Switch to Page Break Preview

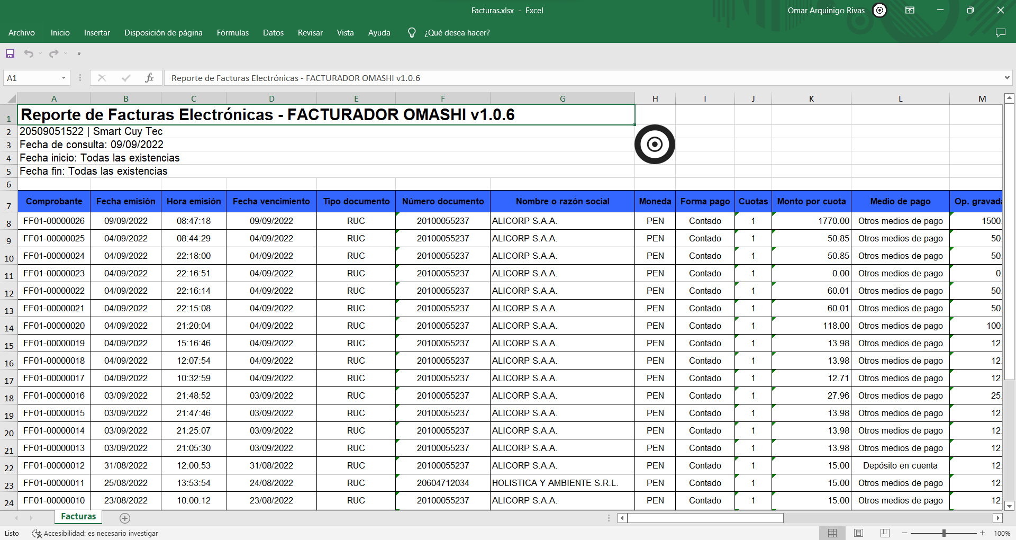pos(885,533)
